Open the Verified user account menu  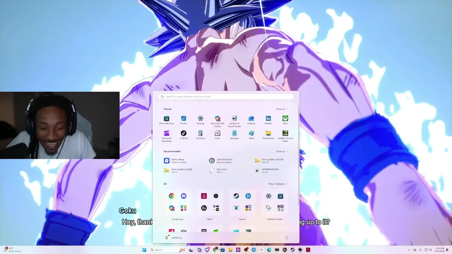pos(173,238)
